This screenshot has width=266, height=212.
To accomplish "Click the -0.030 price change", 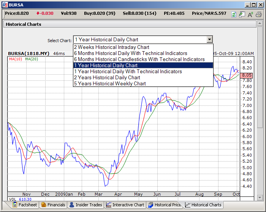I will tap(45, 13).
